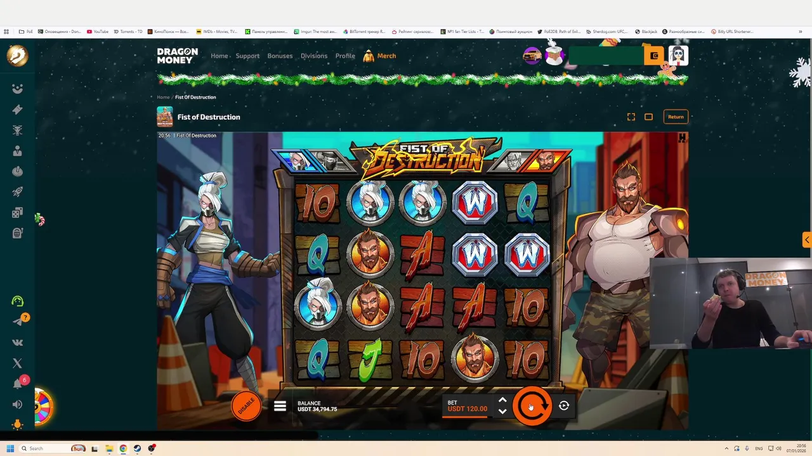812x456 pixels.
Task: Open the Profile menu item
Action: tap(345, 56)
